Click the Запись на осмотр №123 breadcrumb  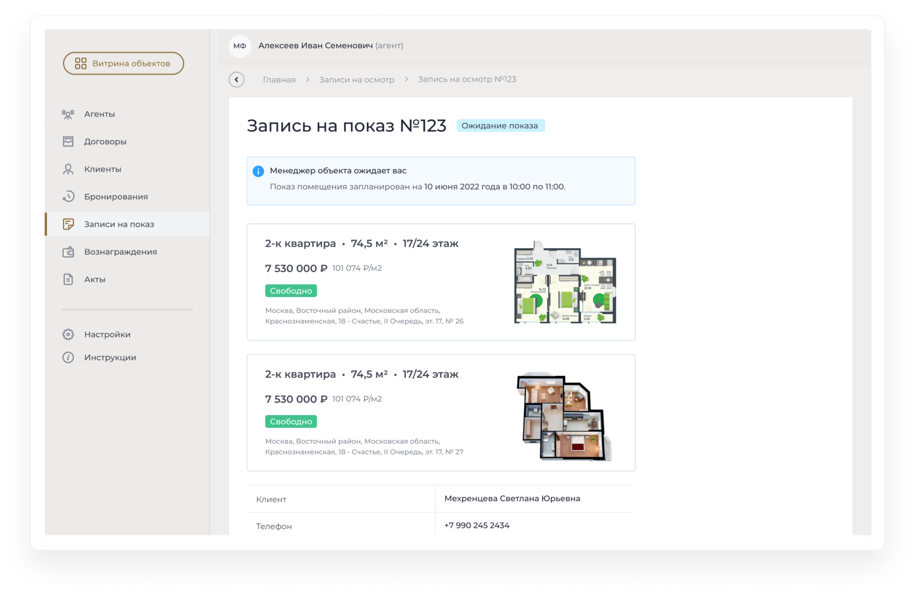click(467, 79)
